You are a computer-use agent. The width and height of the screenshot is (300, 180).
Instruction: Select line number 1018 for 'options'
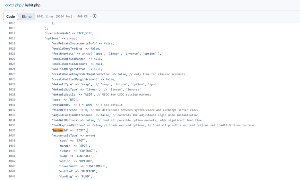tap(12, 38)
